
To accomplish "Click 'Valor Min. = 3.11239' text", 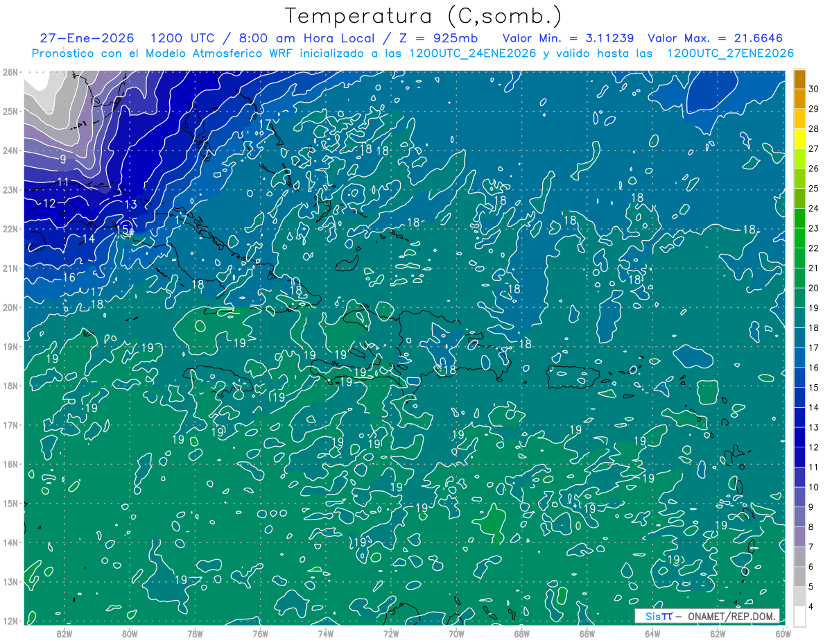I will [569, 38].
